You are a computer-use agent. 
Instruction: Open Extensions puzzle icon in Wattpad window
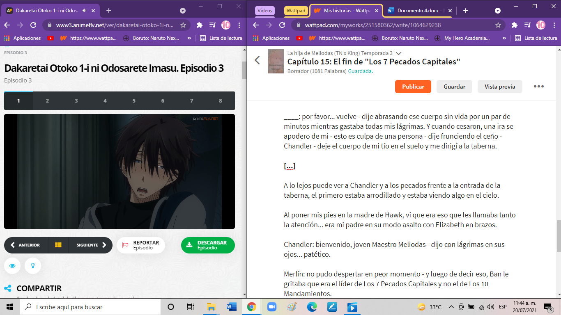pyautogui.click(x=515, y=25)
